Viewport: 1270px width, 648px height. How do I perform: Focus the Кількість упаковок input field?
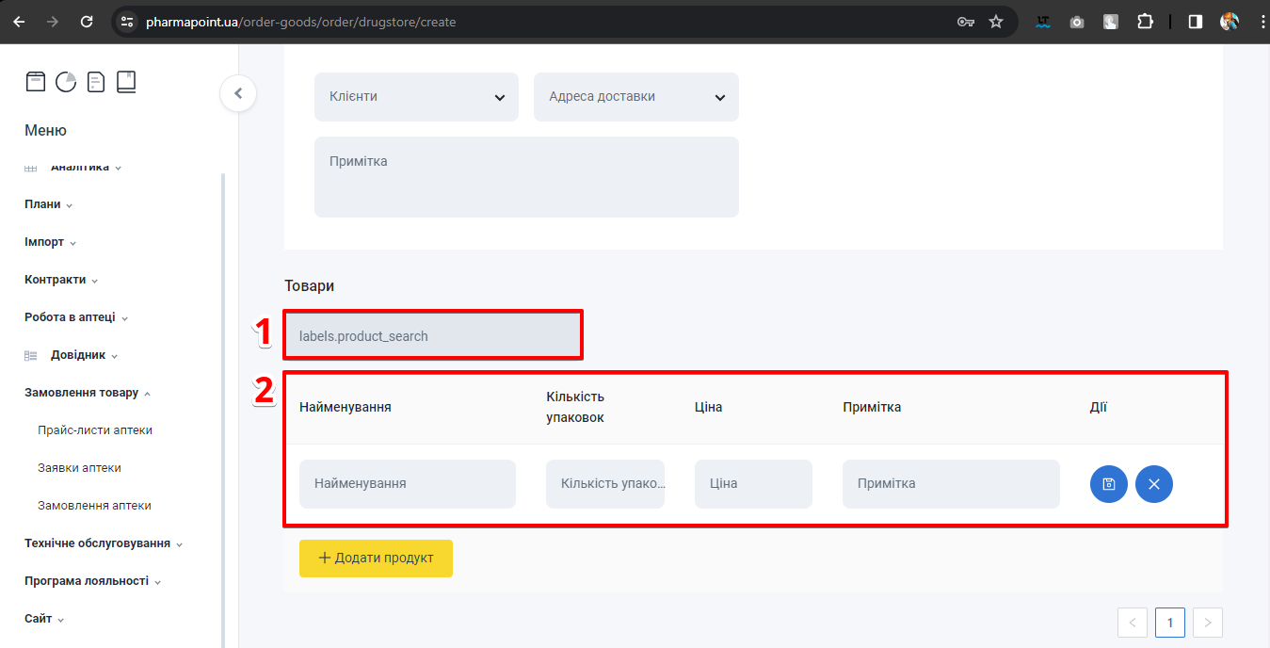tap(604, 484)
